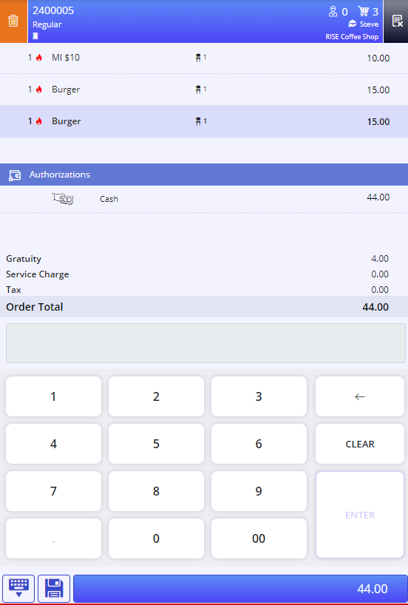Tap the ENTER key on the keypad
Viewport: 408px width, 605px height.
click(x=359, y=515)
